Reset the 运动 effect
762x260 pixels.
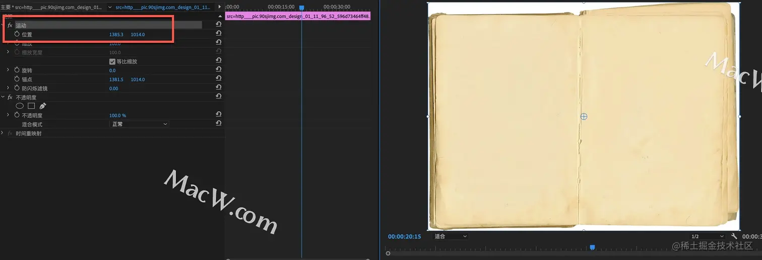(219, 24)
